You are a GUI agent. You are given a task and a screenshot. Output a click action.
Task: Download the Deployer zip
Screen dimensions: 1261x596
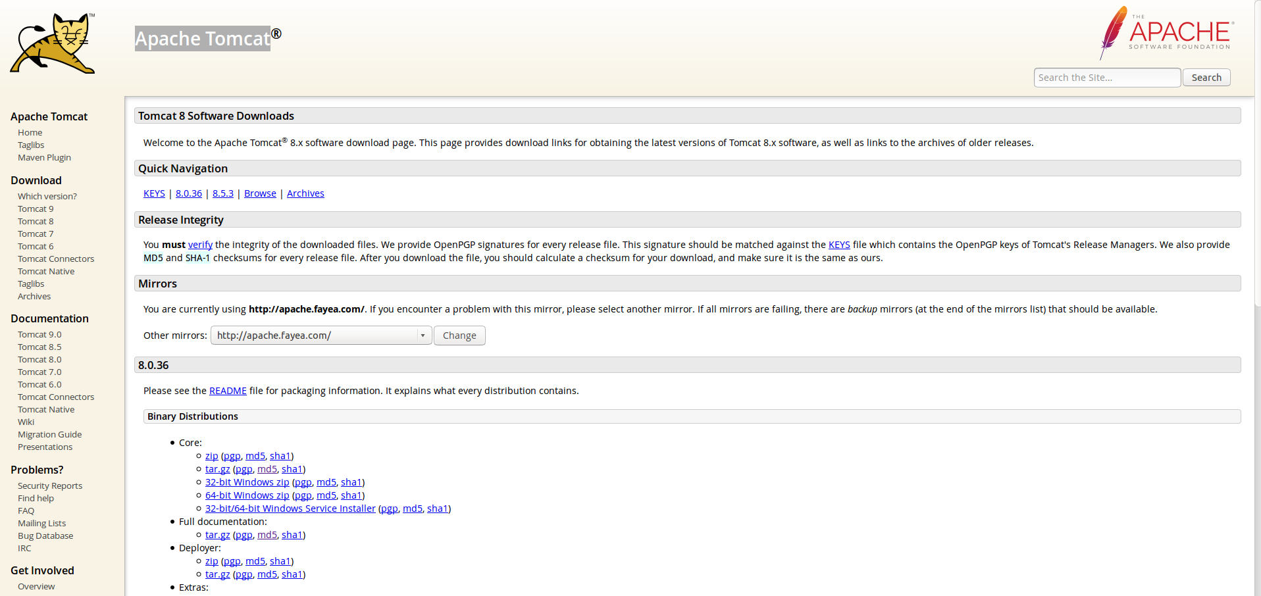click(x=211, y=561)
